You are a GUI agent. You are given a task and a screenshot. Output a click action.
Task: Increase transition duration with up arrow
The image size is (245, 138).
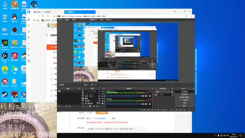click(x=172, y=94)
